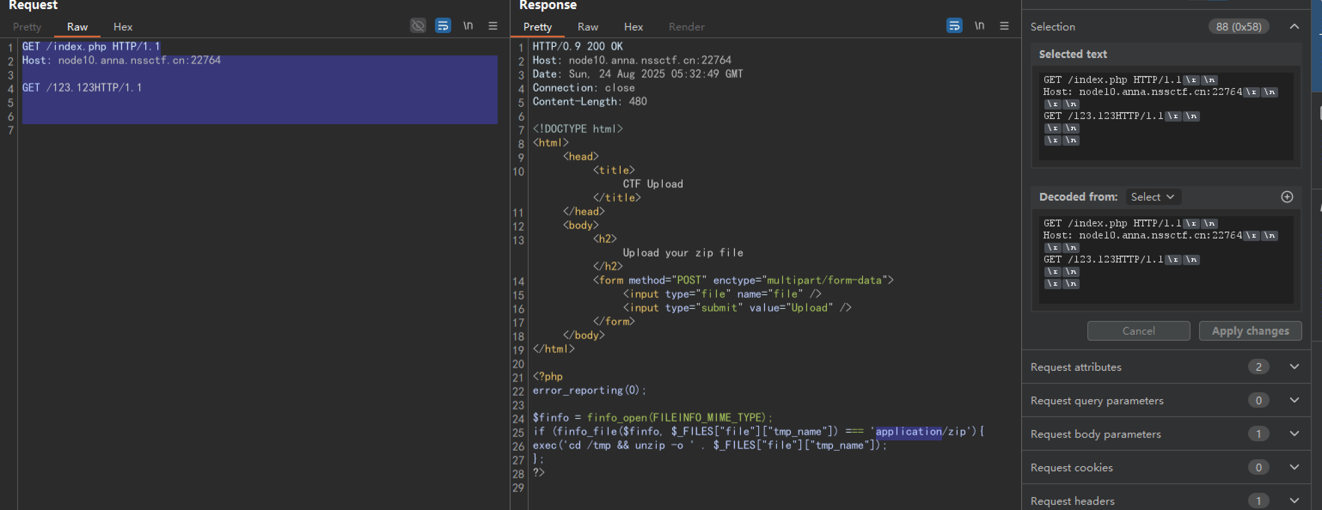This screenshot has height=510, width=1322.
Task: Toggle word wrap icon in Response panel
Action: click(955, 26)
